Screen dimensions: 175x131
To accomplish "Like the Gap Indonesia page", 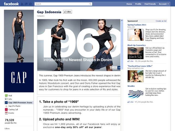I will coord(68,12).
